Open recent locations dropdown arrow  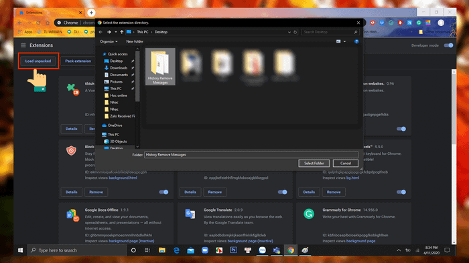[x=116, y=32]
